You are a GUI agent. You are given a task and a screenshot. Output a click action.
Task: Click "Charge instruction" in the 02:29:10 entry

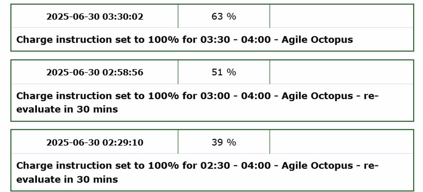(62, 166)
